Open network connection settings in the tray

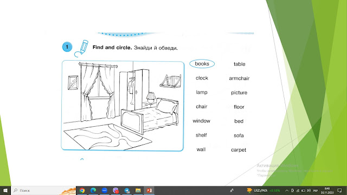click(x=298, y=190)
